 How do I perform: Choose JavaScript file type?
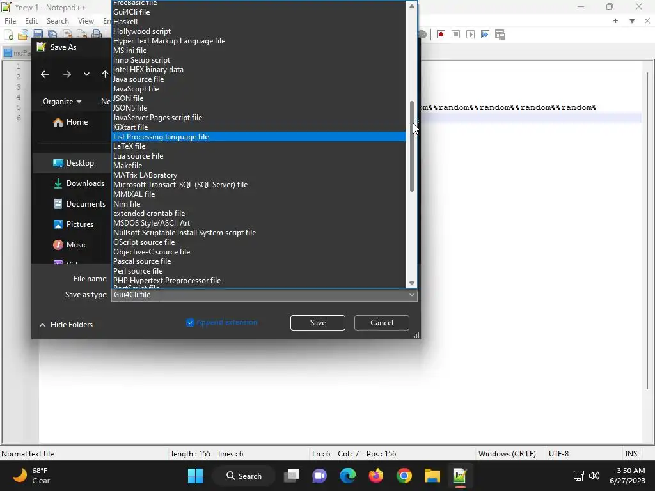(x=259, y=88)
